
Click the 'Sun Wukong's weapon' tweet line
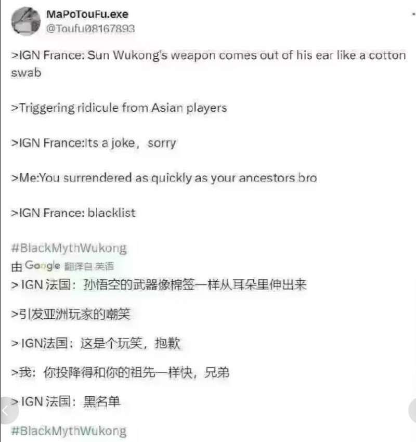[x=209, y=64]
